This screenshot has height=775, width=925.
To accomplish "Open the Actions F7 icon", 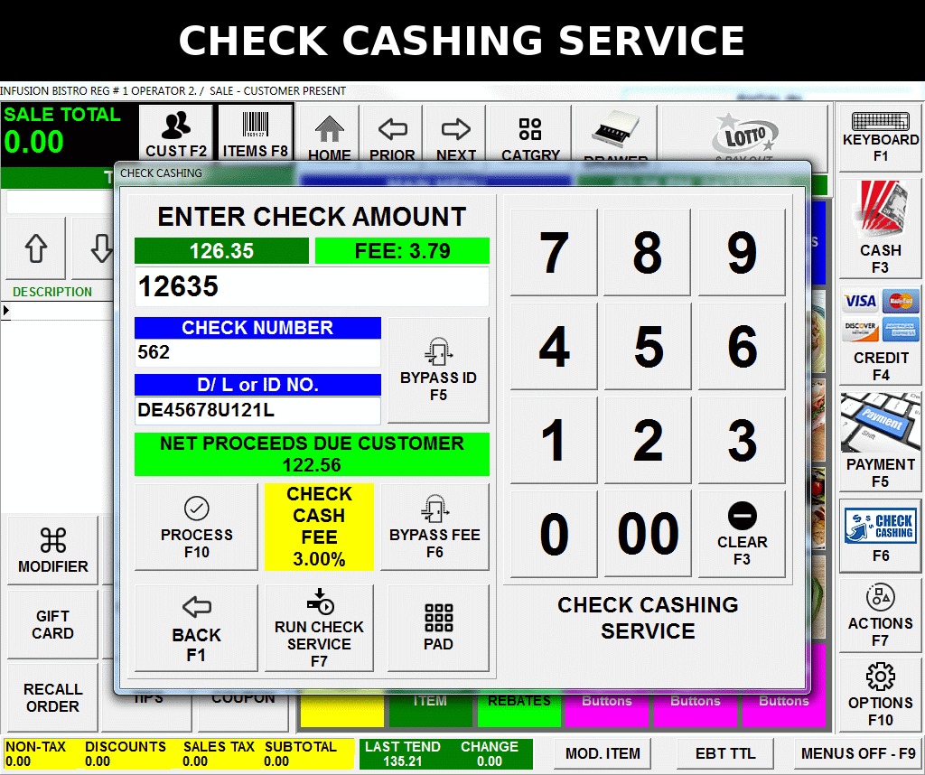I will 880,615.
